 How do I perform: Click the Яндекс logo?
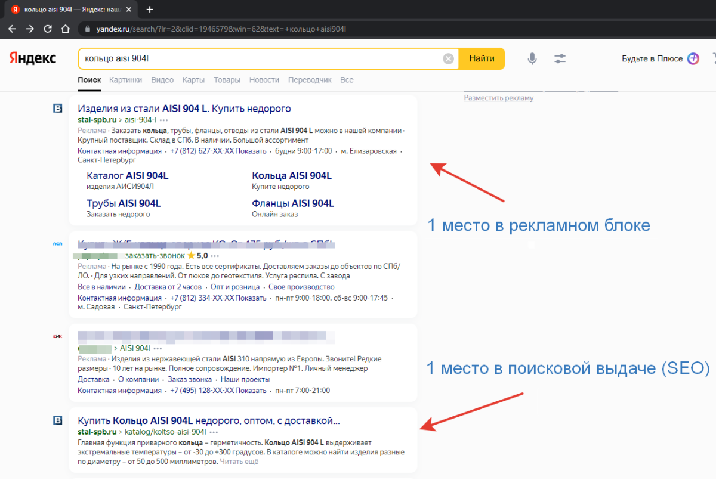32,58
